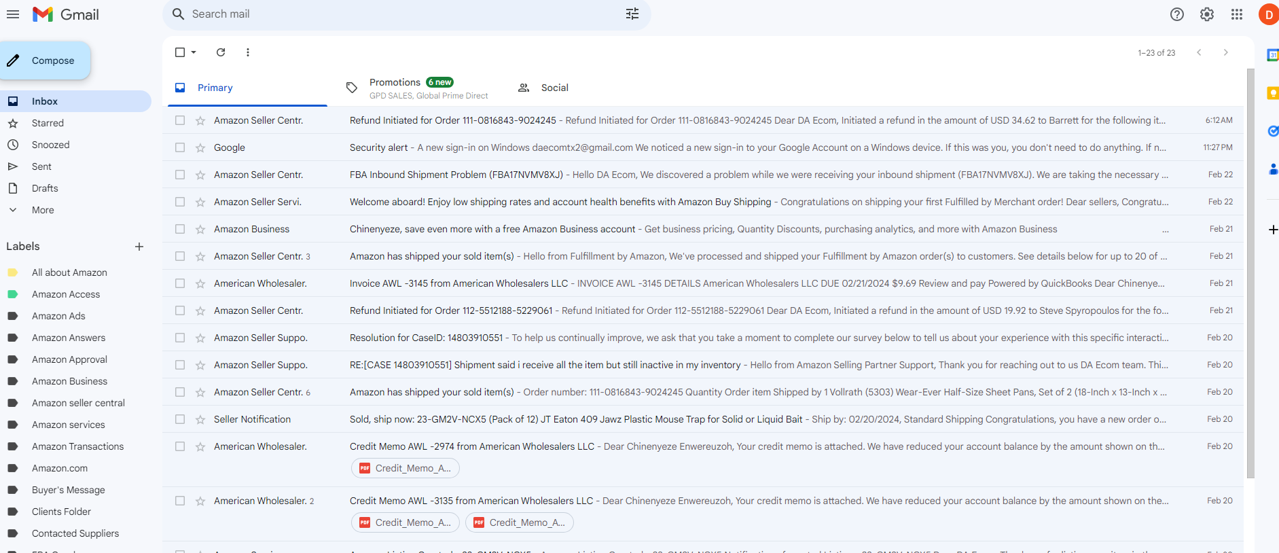Toggle the select all checkbox
Screen dimensions: 1279x553
[180, 52]
